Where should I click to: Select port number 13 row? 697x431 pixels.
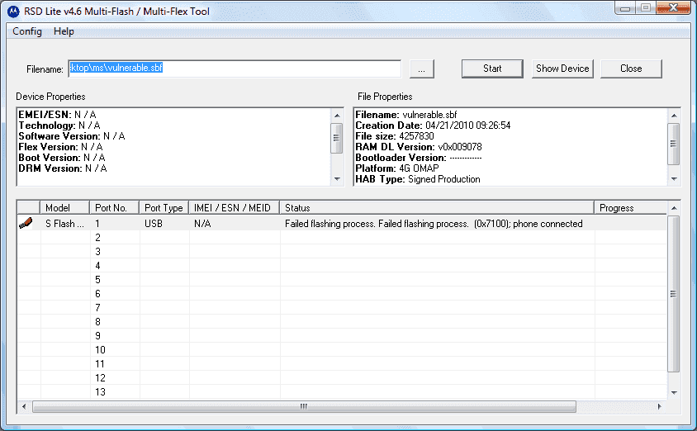341,392
